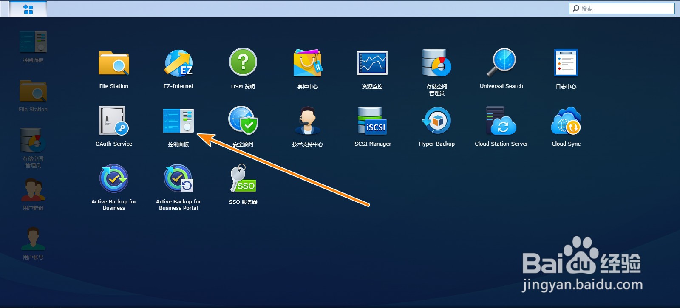Open 控制面板 in the app grid

click(178, 121)
